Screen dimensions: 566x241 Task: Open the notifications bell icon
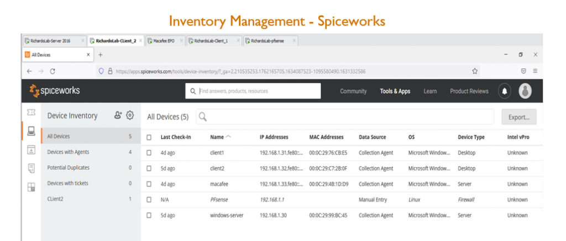coord(504,91)
